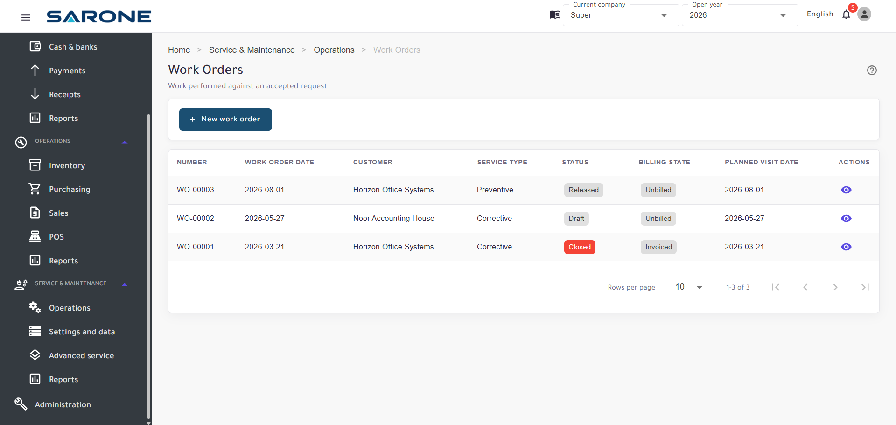View work order WO-00003 eye icon
896x425 pixels.
tap(846, 190)
